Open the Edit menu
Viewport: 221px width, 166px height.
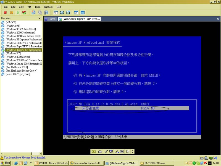pyautogui.click(x=13, y=7)
